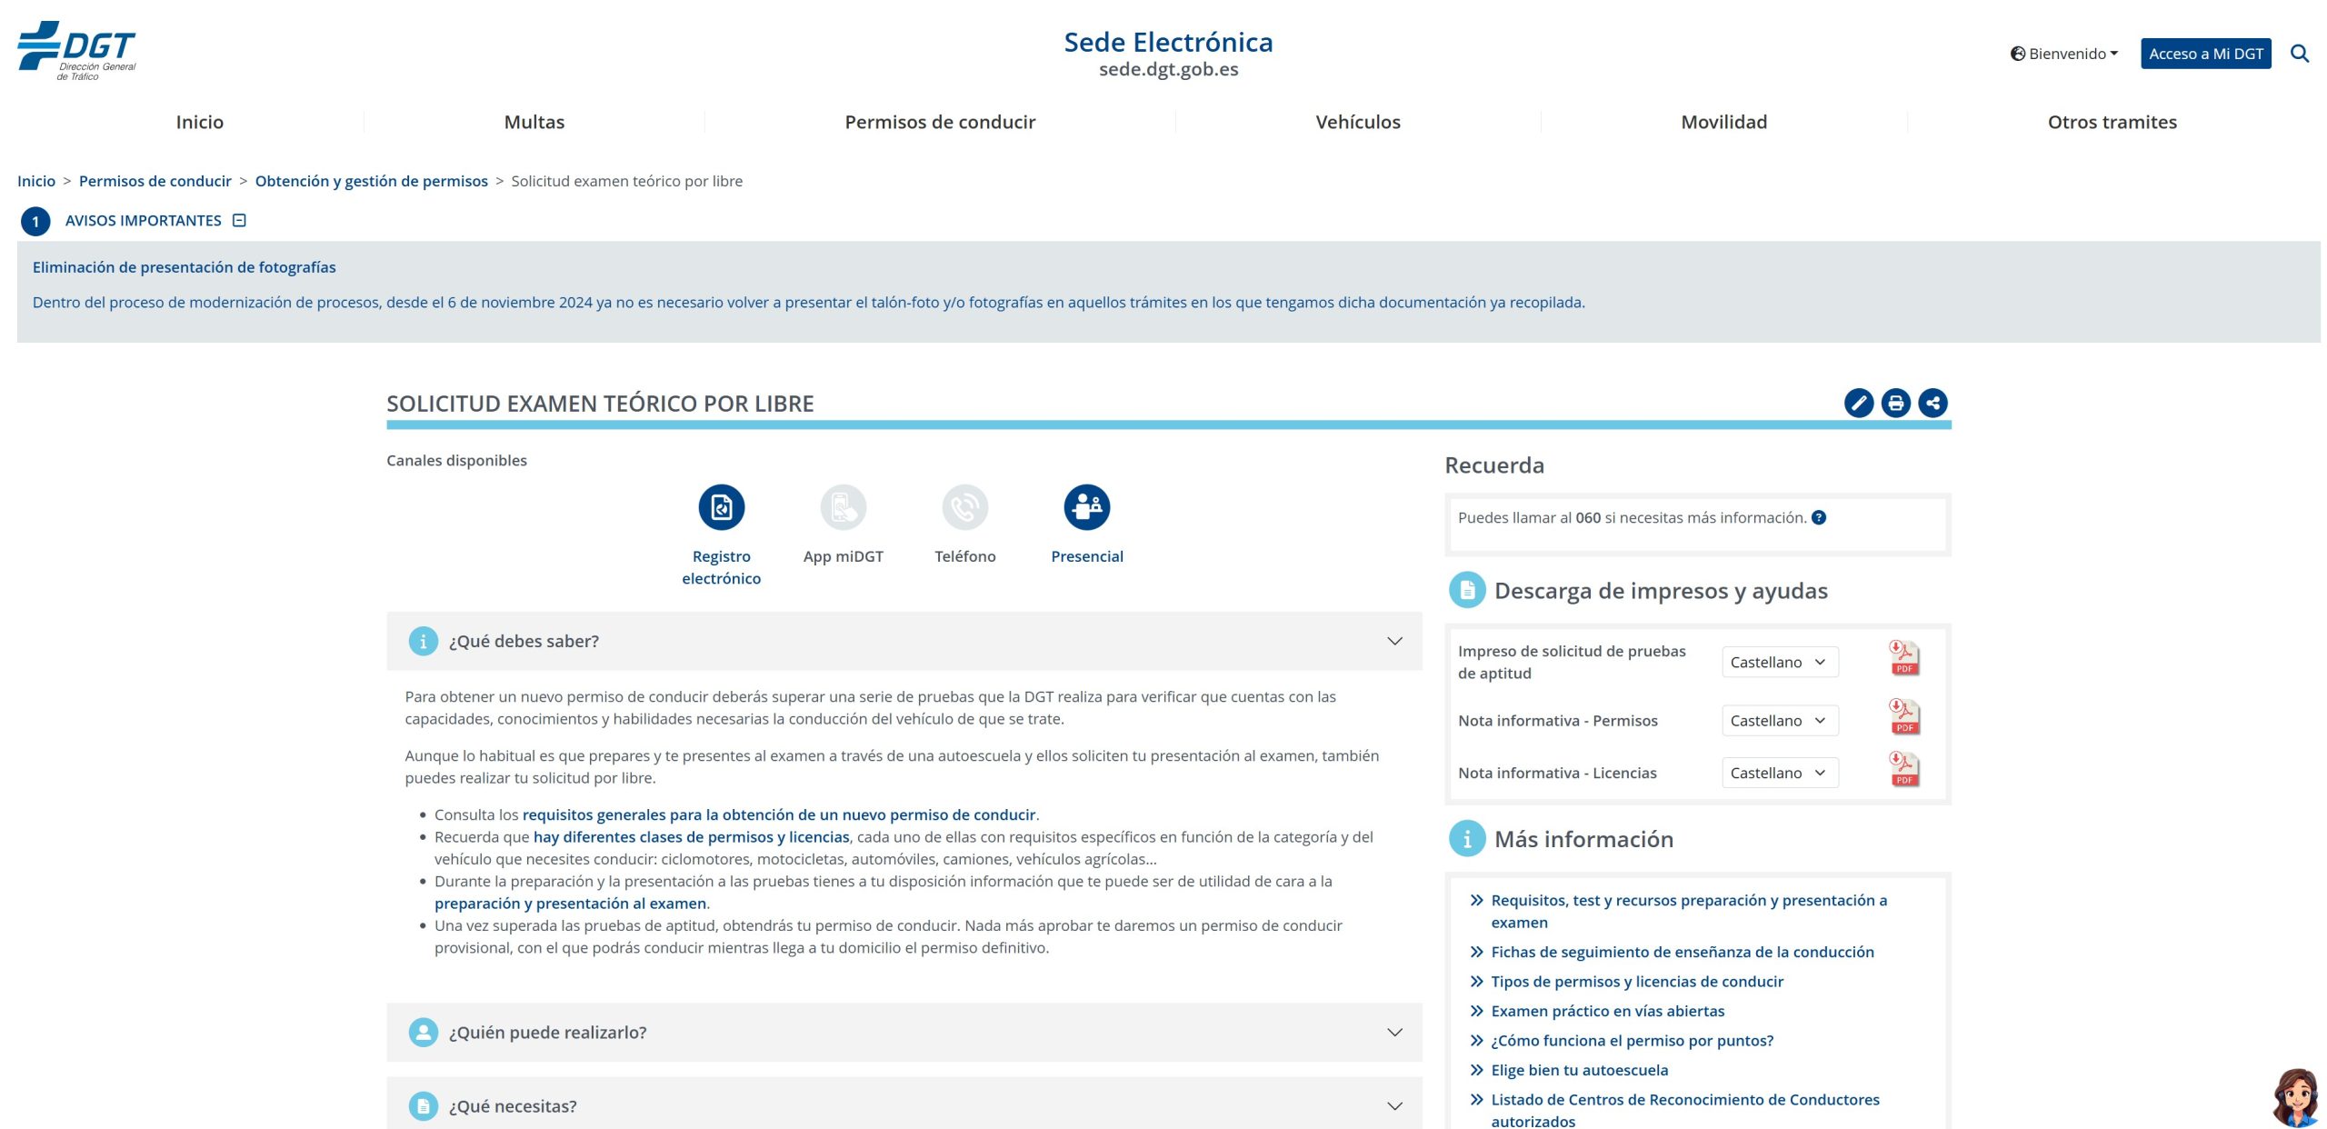Click help question mark near 060 info
2327x1129 pixels.
tap(1819, 518)
